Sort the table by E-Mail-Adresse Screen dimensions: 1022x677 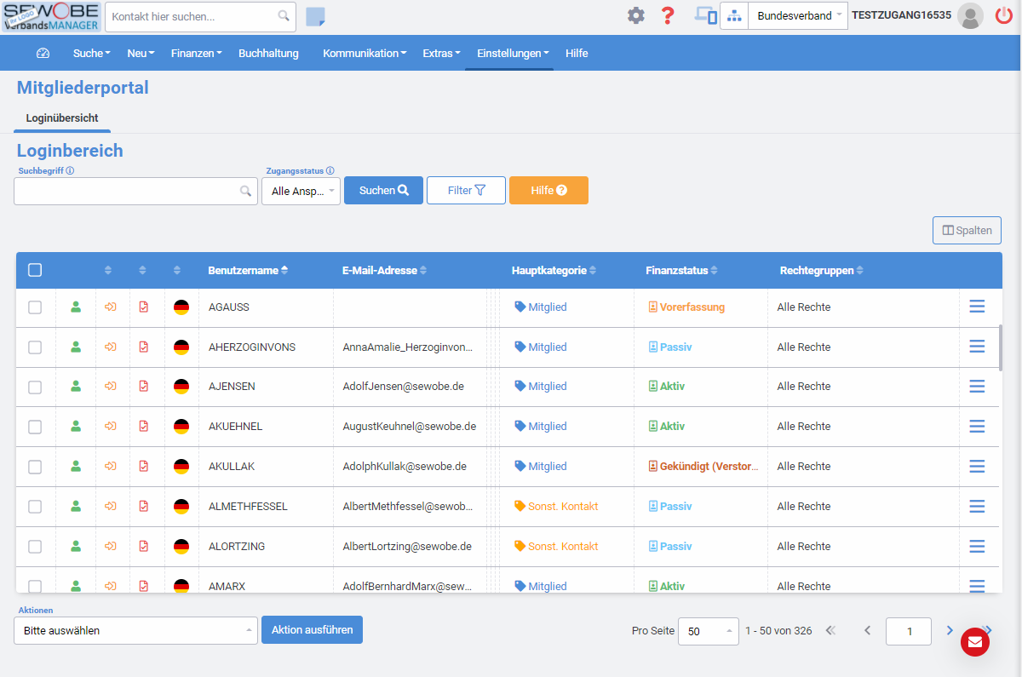[x=384, y=270]
